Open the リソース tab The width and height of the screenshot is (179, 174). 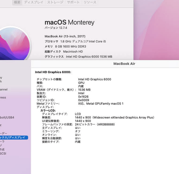tap(90, 2)
